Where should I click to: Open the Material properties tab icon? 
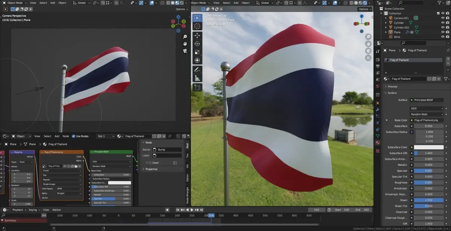[x=377, y=142]
